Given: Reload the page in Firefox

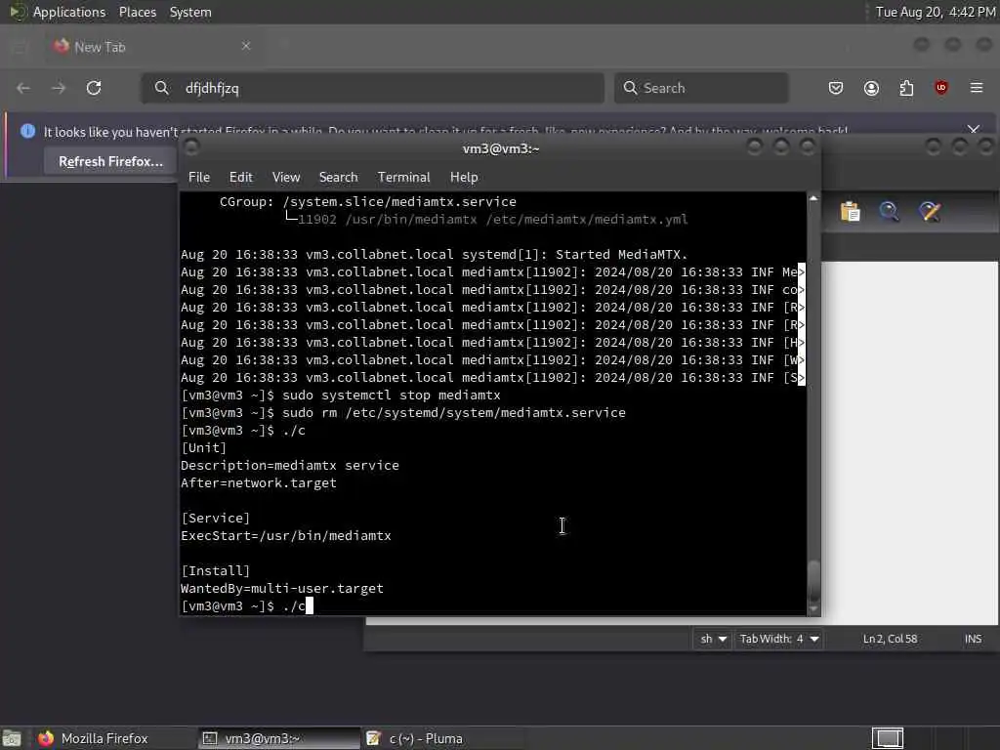Looking at the screenshot, I should click(x=94, y=88).
